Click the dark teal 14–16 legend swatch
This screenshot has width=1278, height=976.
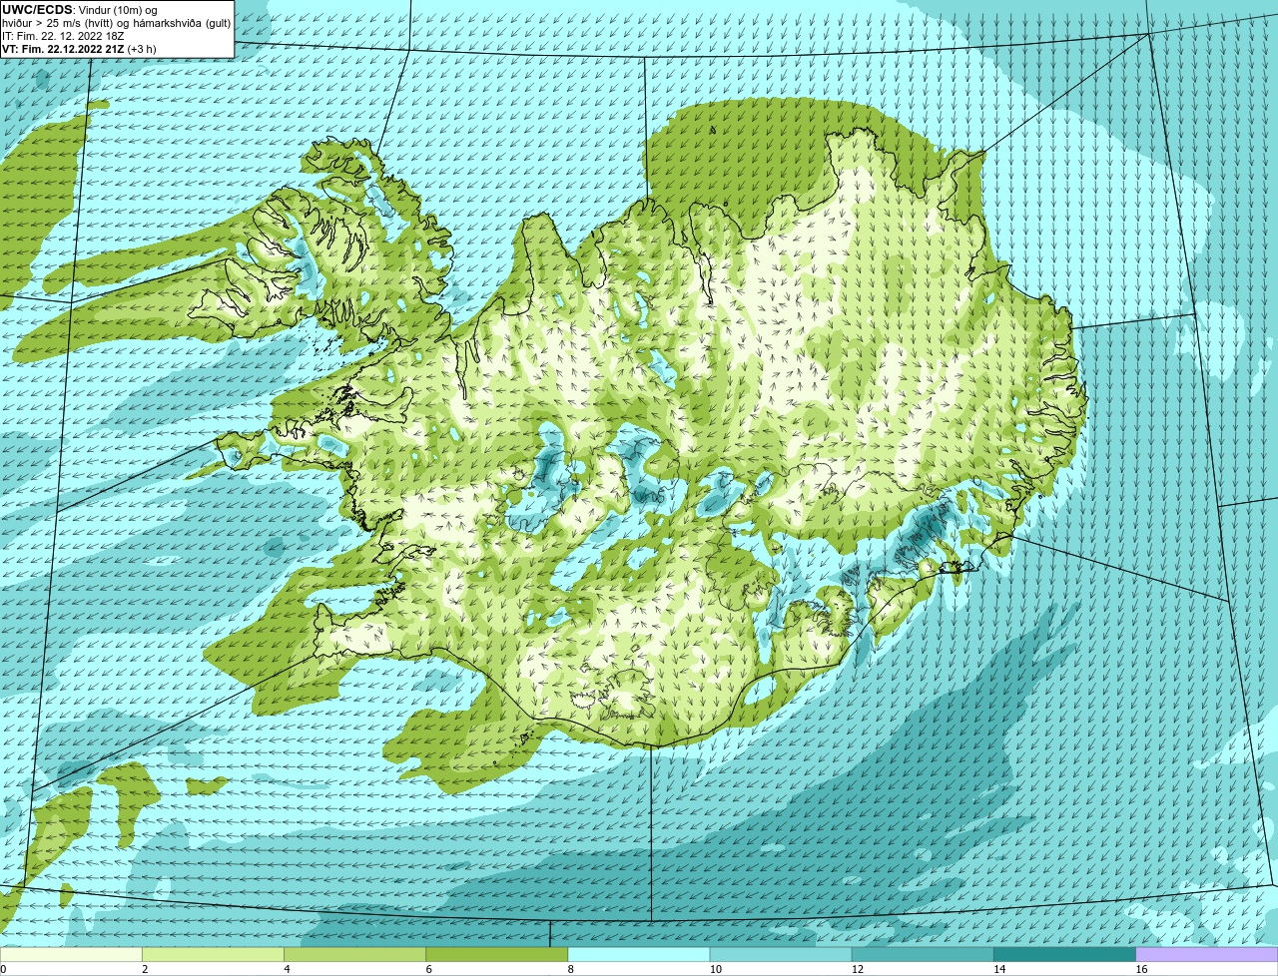[1064, 954]
